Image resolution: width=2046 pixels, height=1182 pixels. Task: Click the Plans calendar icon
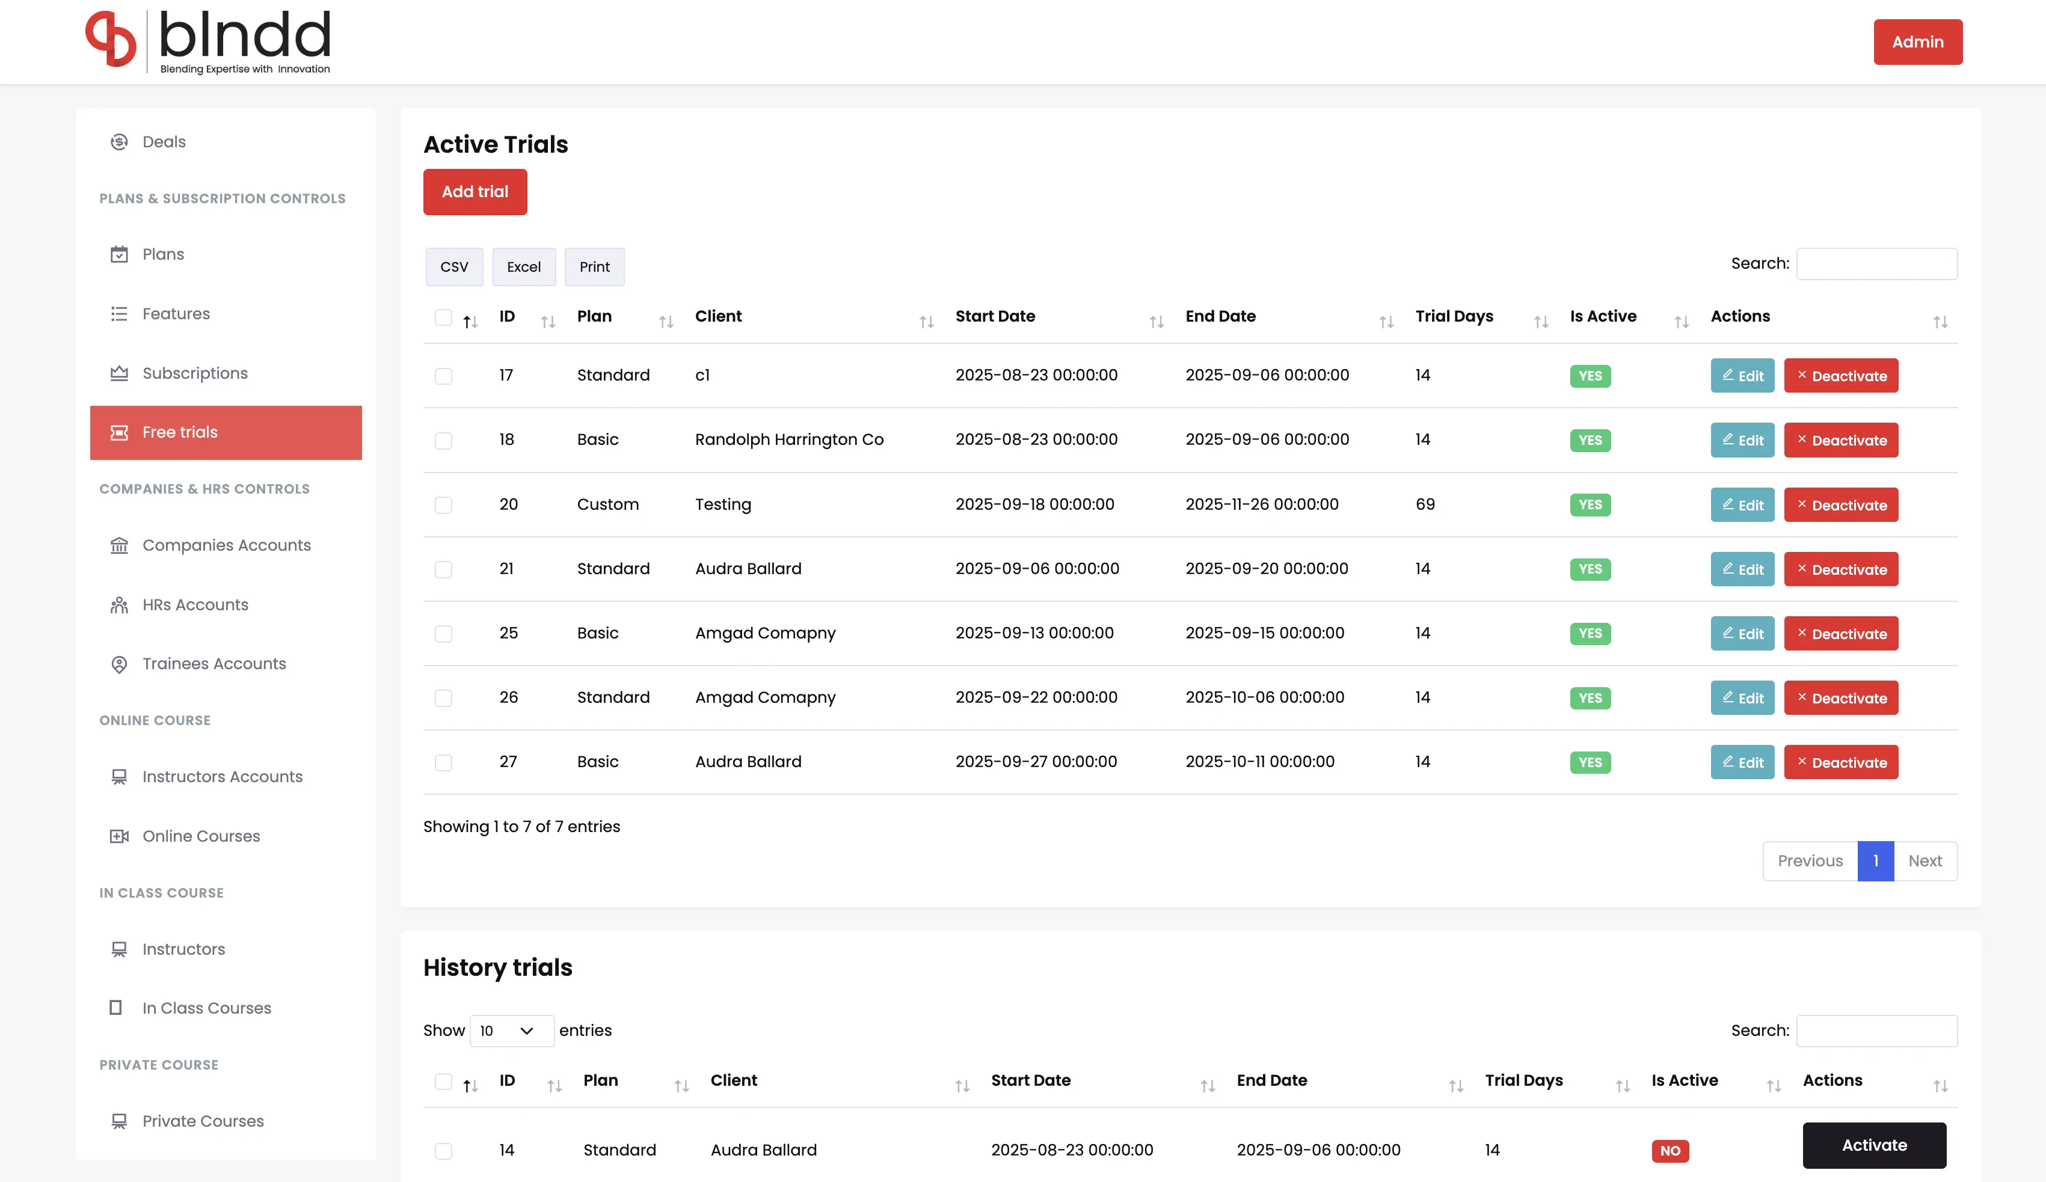coord(119,254)
